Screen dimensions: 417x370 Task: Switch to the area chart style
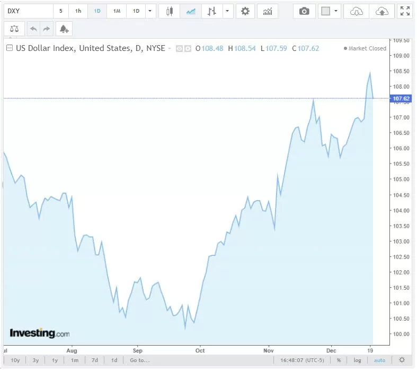[190, 11]
